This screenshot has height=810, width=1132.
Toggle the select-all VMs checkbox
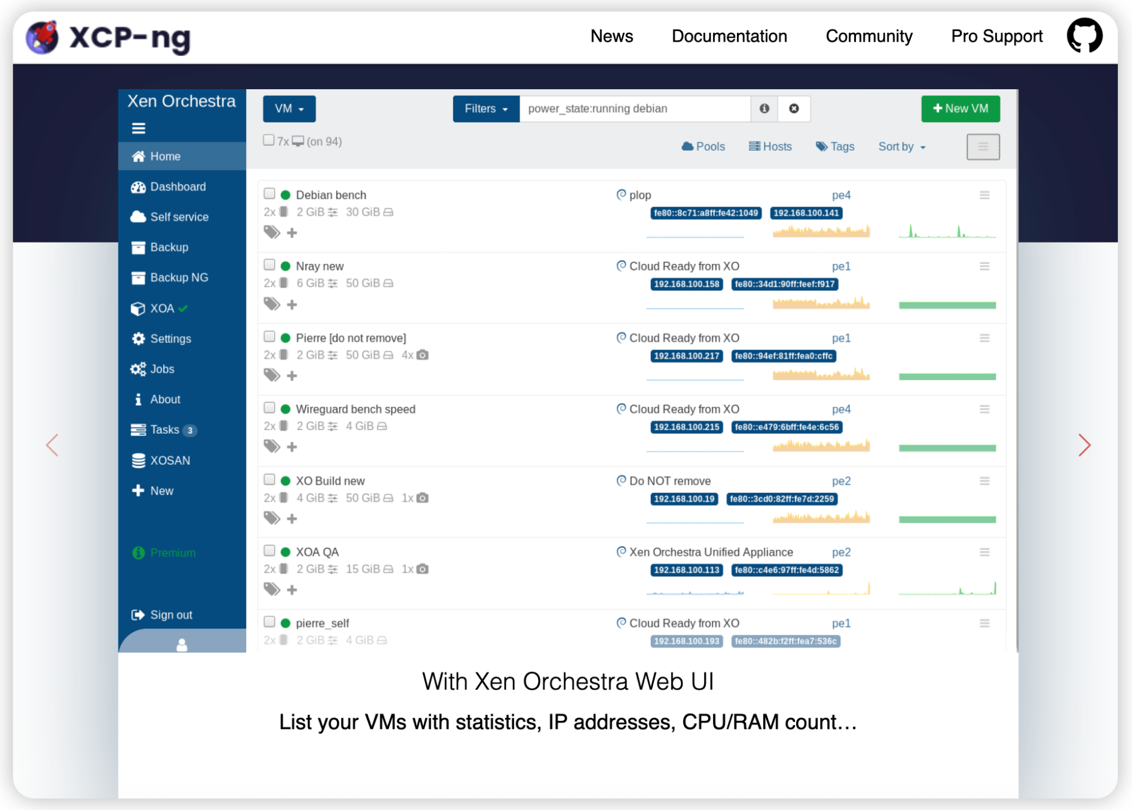coord(269,140)
